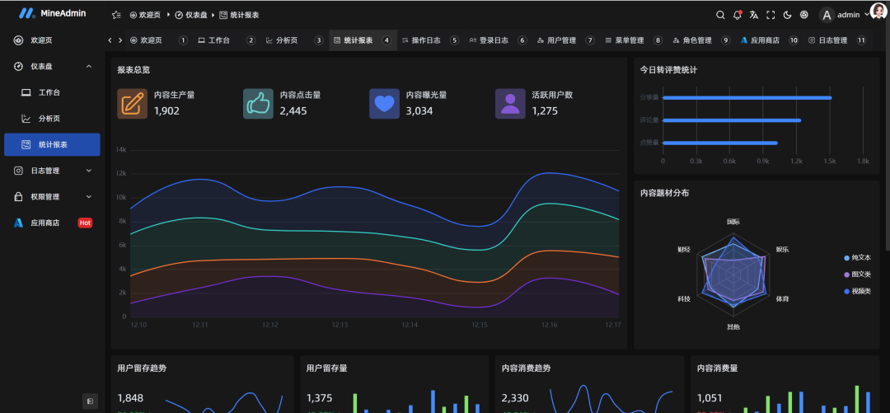Image resolution: width=890 pixels, height=413 pixels.
Task: Toggle 视频类 series in radar legend
Action: pos(857,291)
